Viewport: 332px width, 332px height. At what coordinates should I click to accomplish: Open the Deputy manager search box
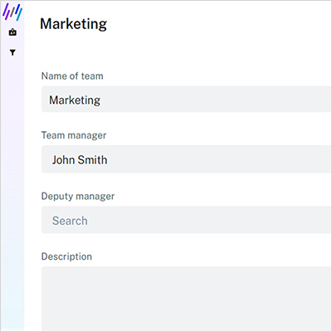[x=187, y=220]
